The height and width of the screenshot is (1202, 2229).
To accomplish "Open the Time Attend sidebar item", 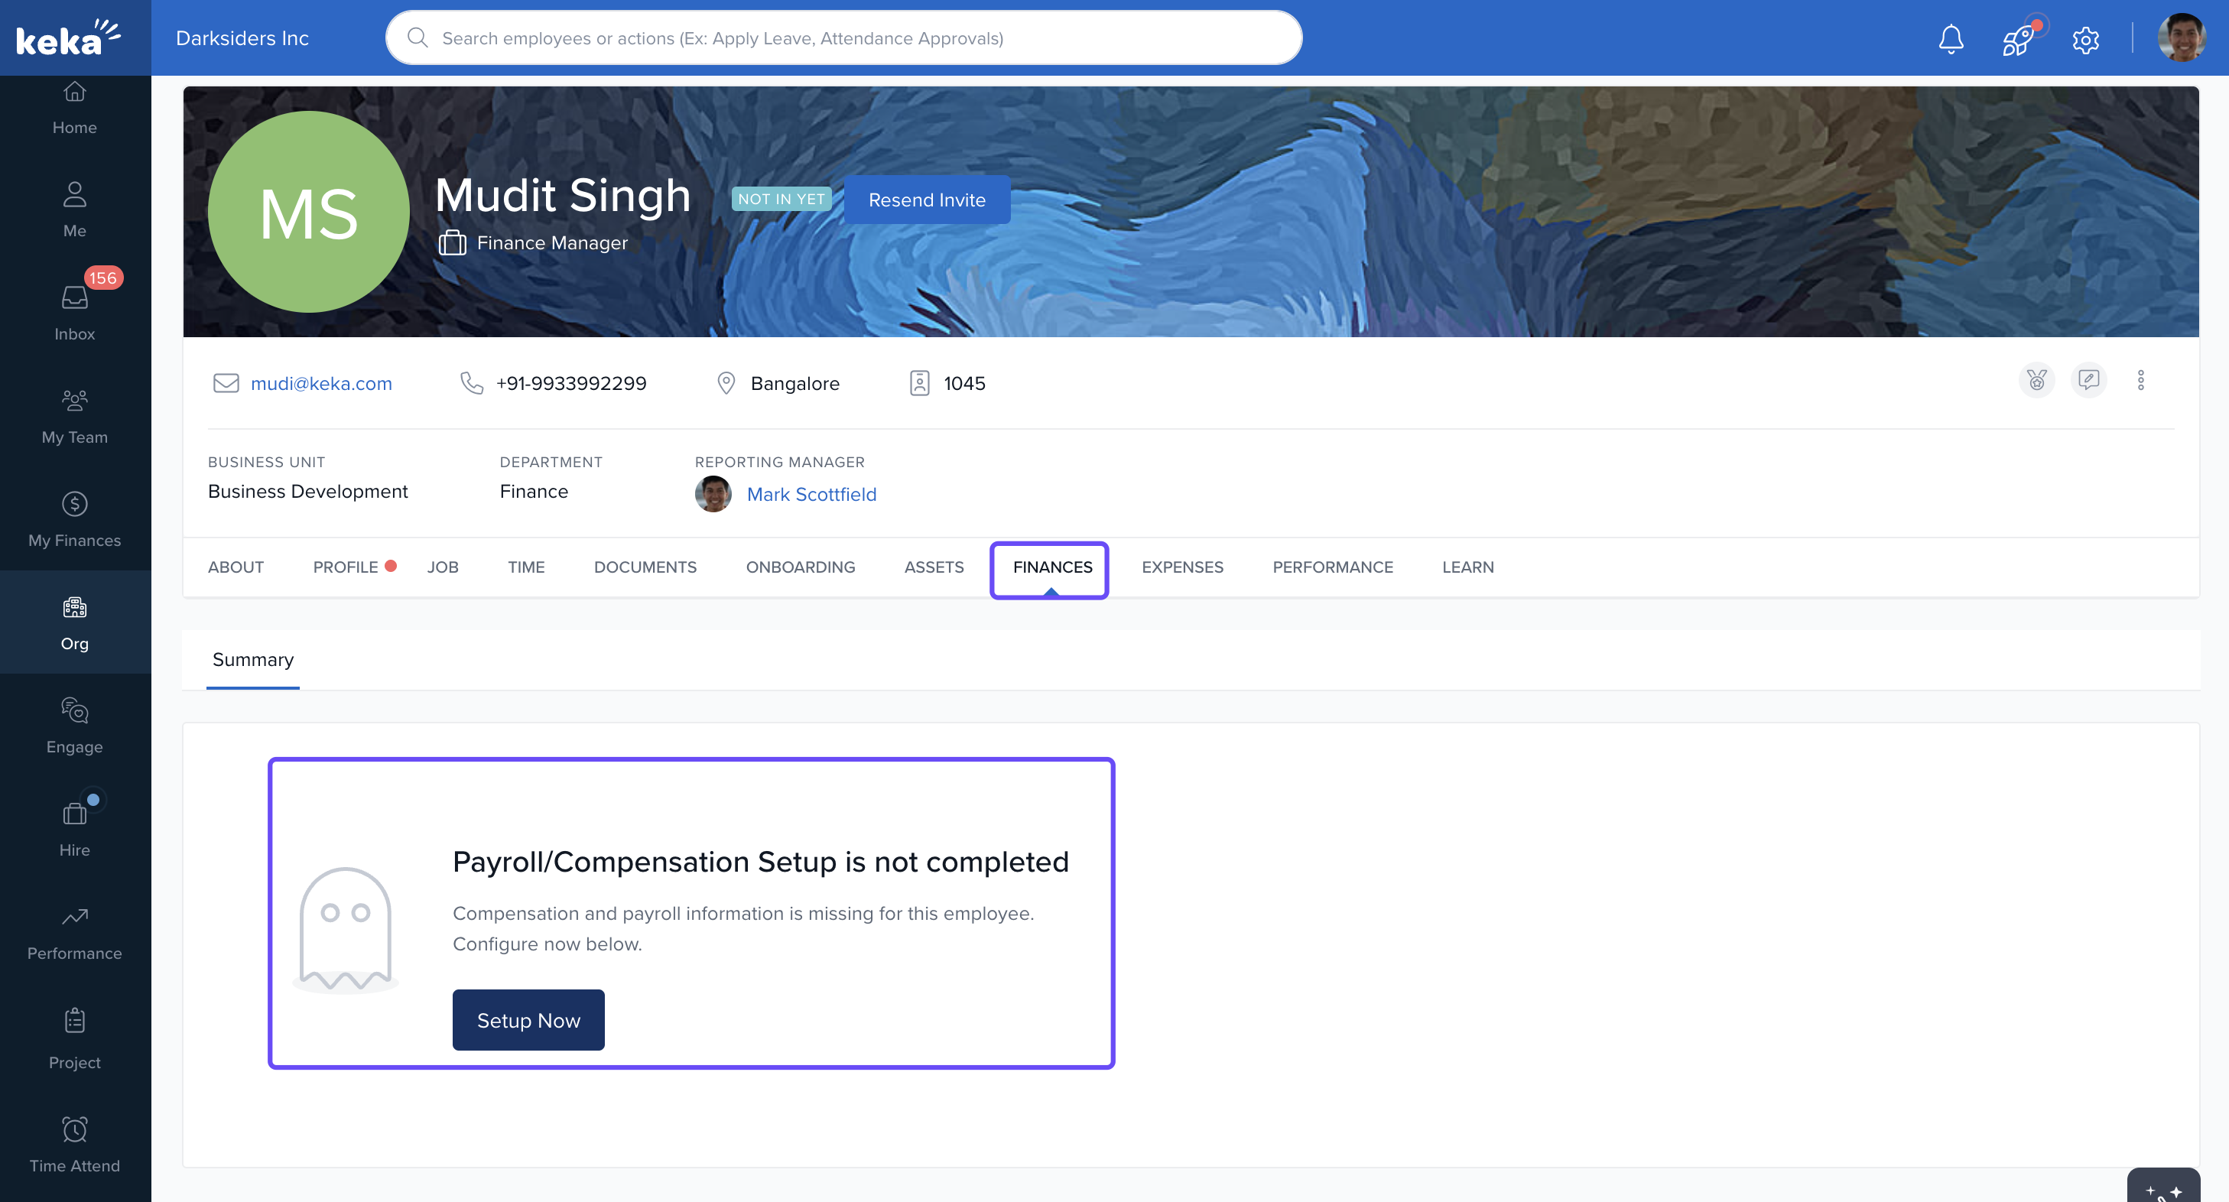I will coord(74,1144).
